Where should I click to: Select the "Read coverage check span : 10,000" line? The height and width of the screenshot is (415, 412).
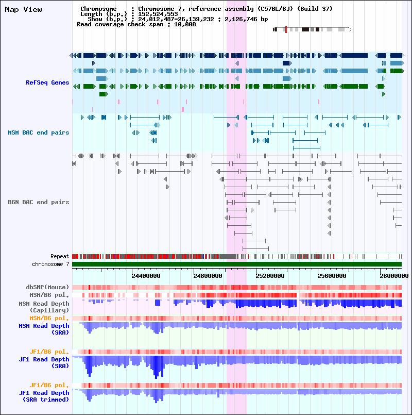pyautogui.click(x=136, y=24)
